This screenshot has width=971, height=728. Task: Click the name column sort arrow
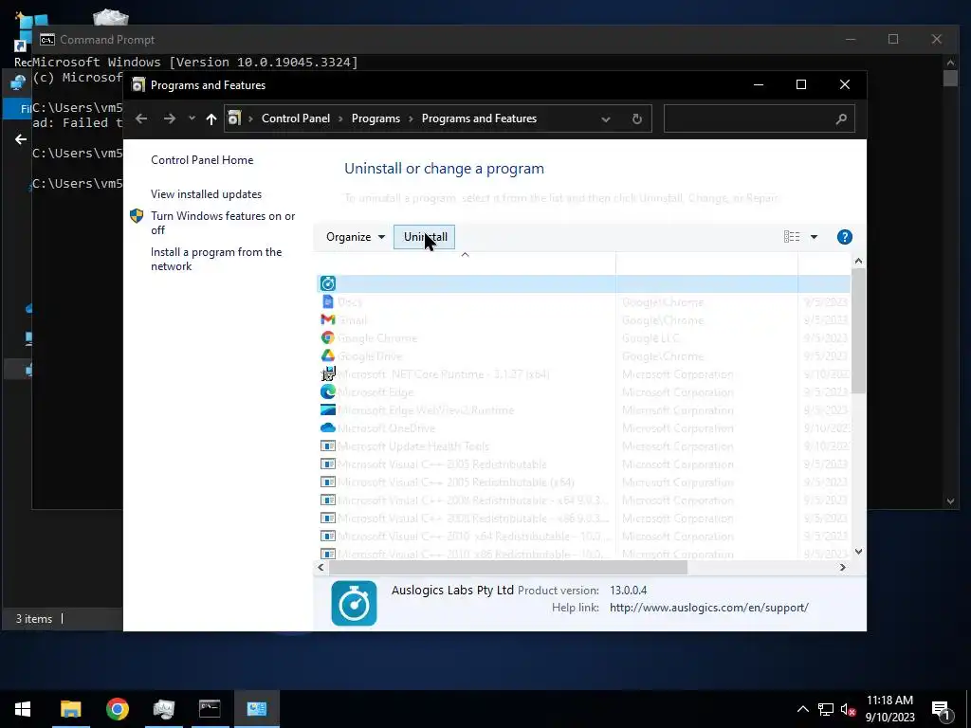[x=465, y=254]
